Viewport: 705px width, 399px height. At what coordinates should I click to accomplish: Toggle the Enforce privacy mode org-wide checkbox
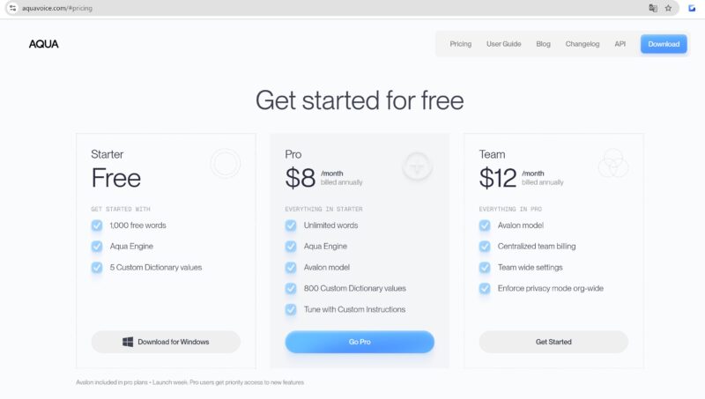(x=485, y=288)
